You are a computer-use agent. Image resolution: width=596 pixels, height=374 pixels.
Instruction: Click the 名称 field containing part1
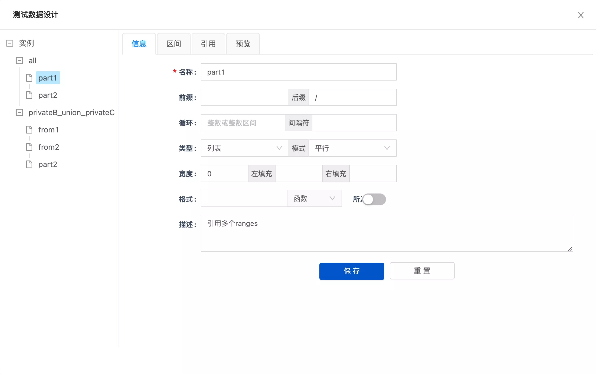[299, 72]
